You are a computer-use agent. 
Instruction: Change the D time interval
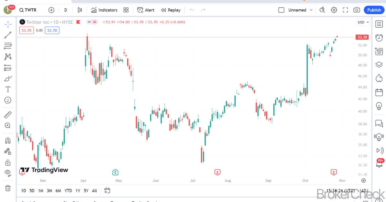(x=66, y=10)
